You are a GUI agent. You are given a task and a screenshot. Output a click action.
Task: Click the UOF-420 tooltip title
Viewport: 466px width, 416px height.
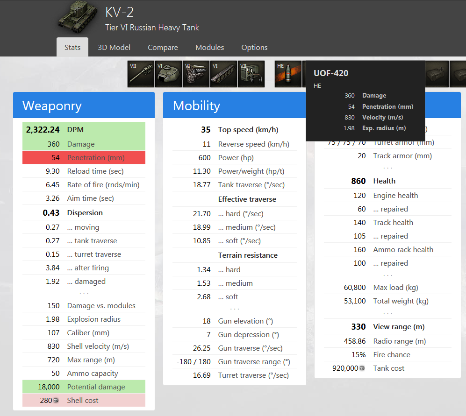coord(331,73)
